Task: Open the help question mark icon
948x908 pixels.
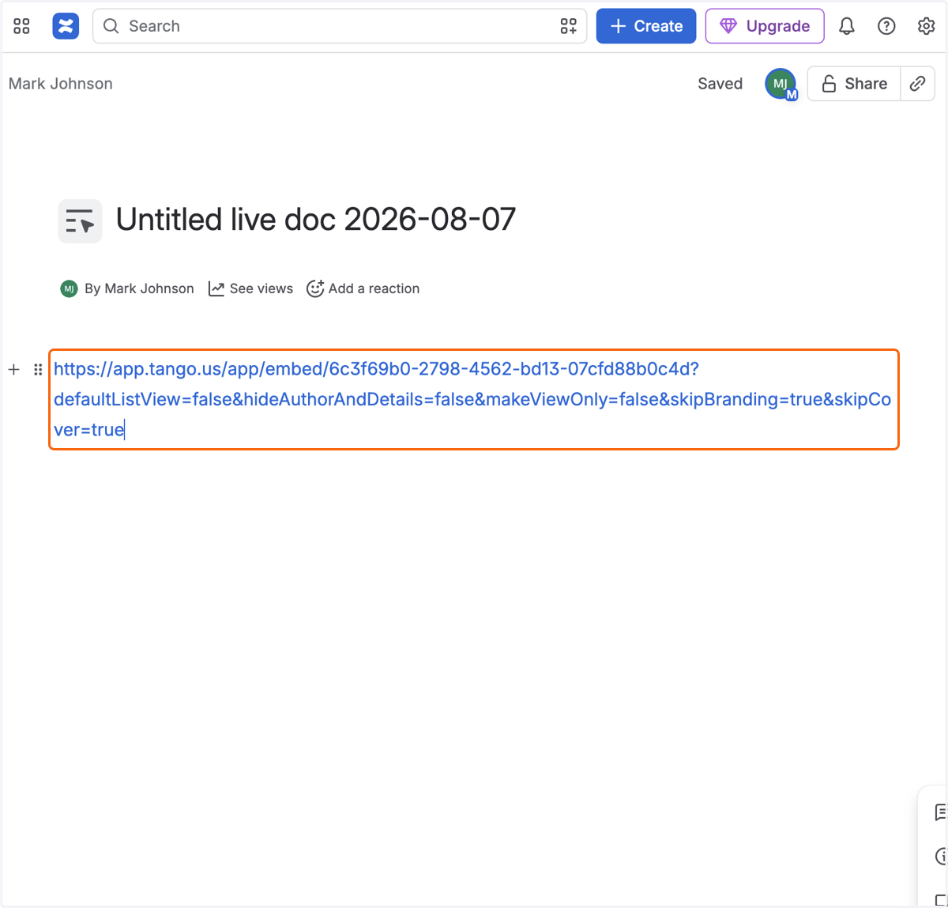Action: coord(886,26)
